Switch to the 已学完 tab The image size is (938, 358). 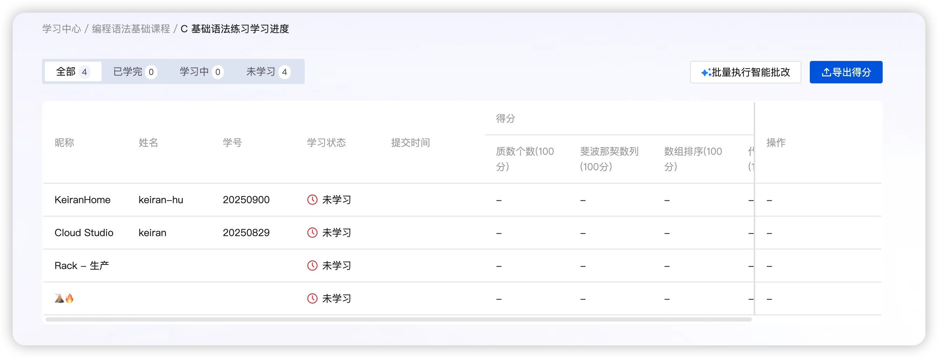135,72
